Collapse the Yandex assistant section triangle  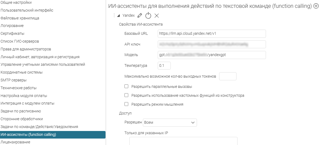click(119, 16)
